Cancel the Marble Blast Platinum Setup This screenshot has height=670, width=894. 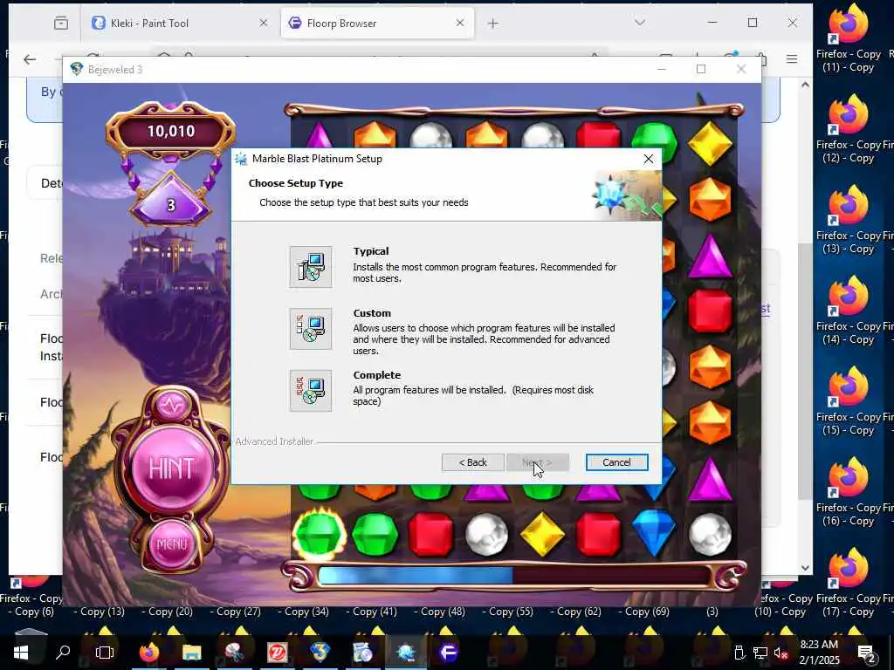(616, 462)
